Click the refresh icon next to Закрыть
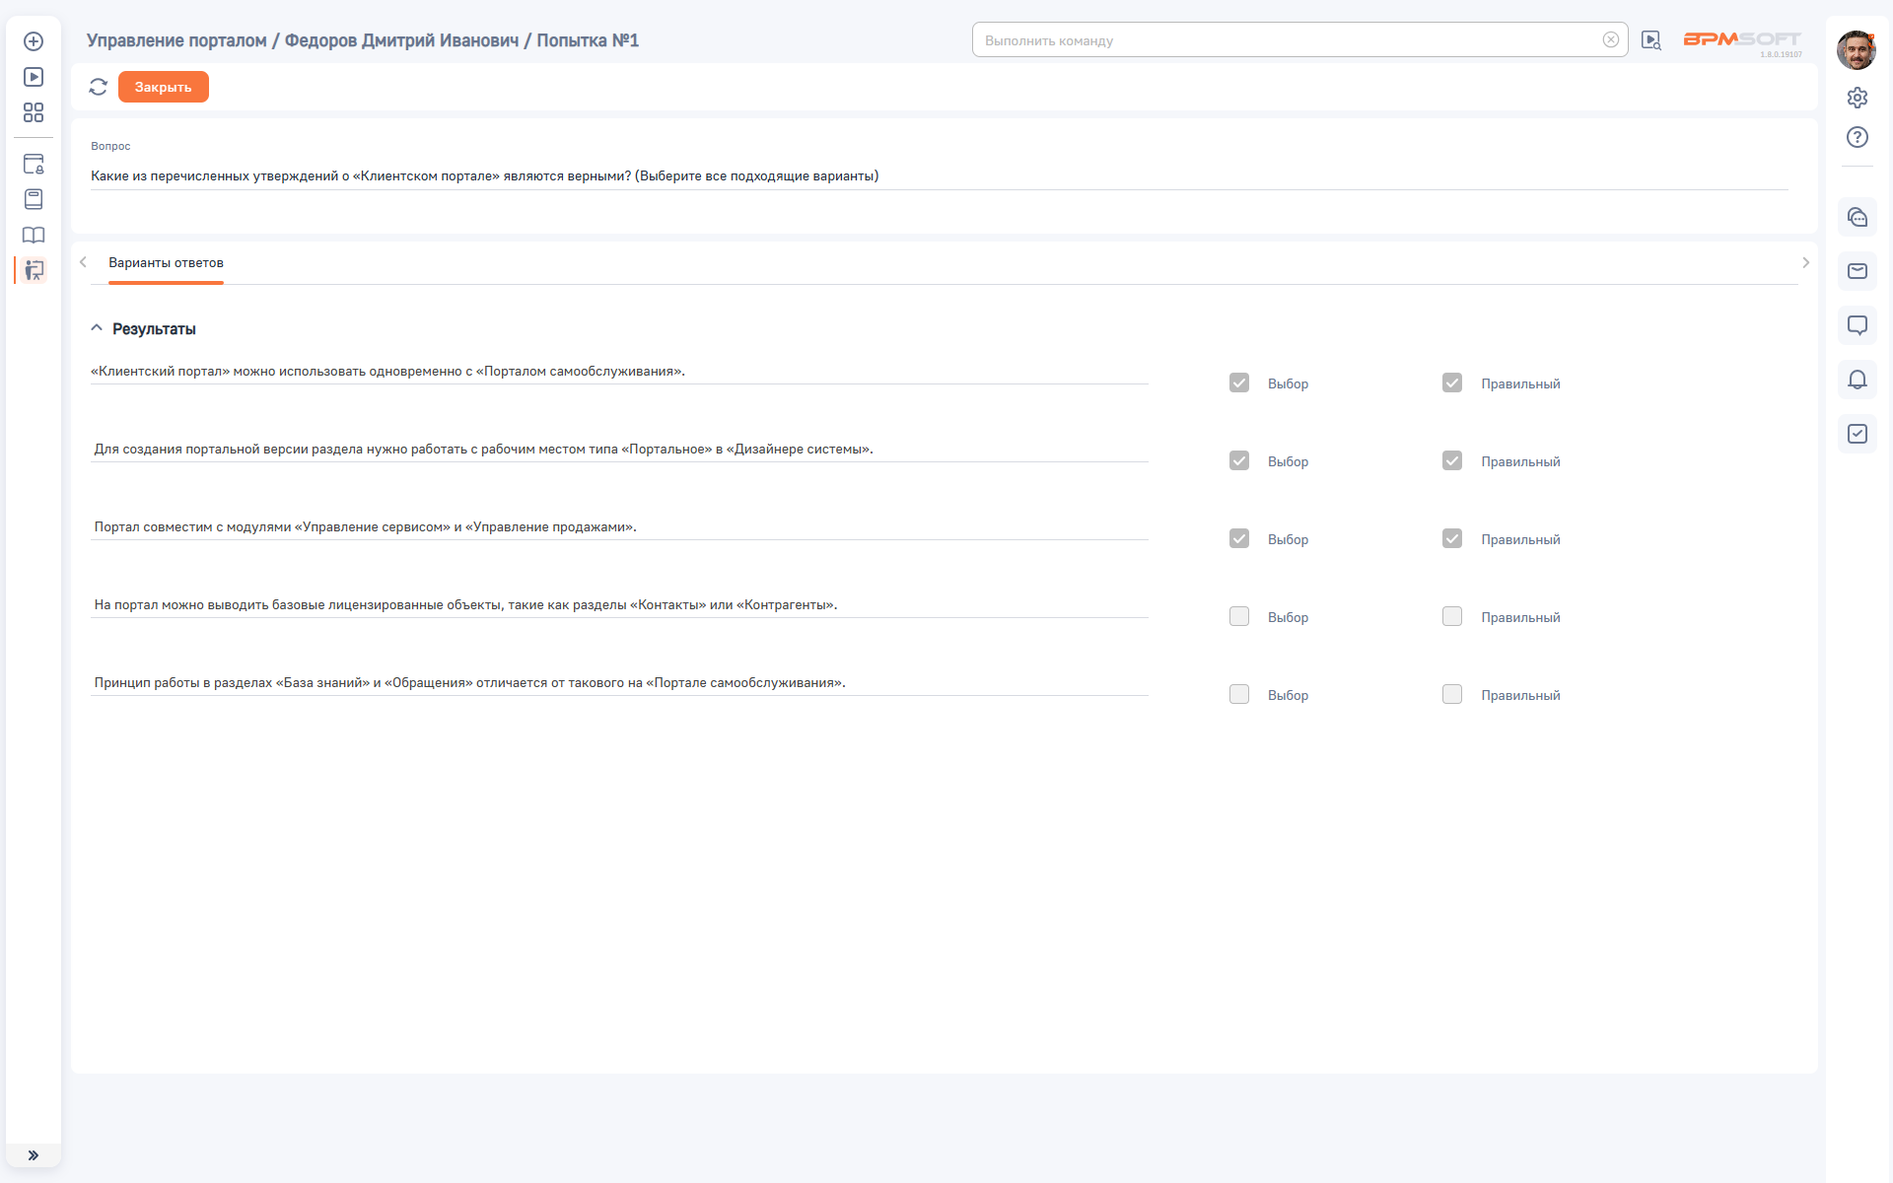1893x1183 pixels. [x=98, y=87]
